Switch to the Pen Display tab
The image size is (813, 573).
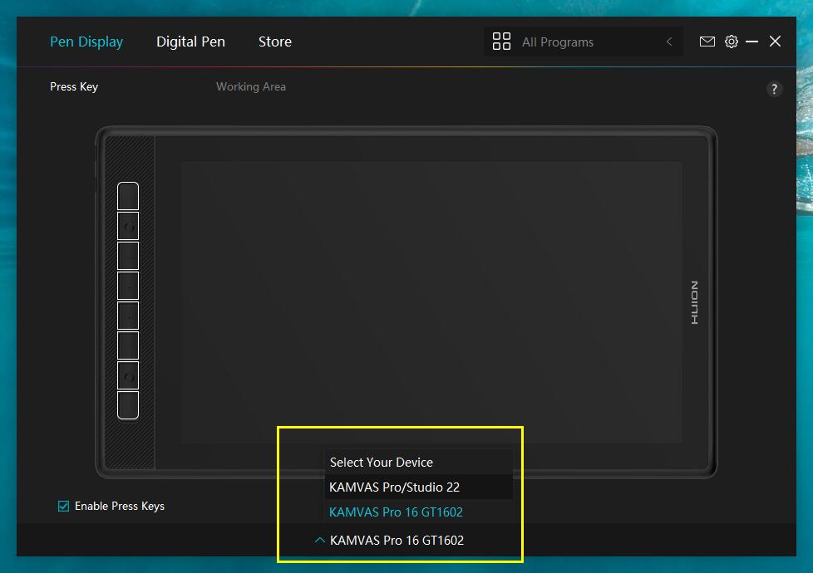coord(86,42)
